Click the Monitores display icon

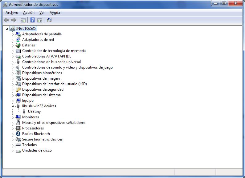click(18, 117)
